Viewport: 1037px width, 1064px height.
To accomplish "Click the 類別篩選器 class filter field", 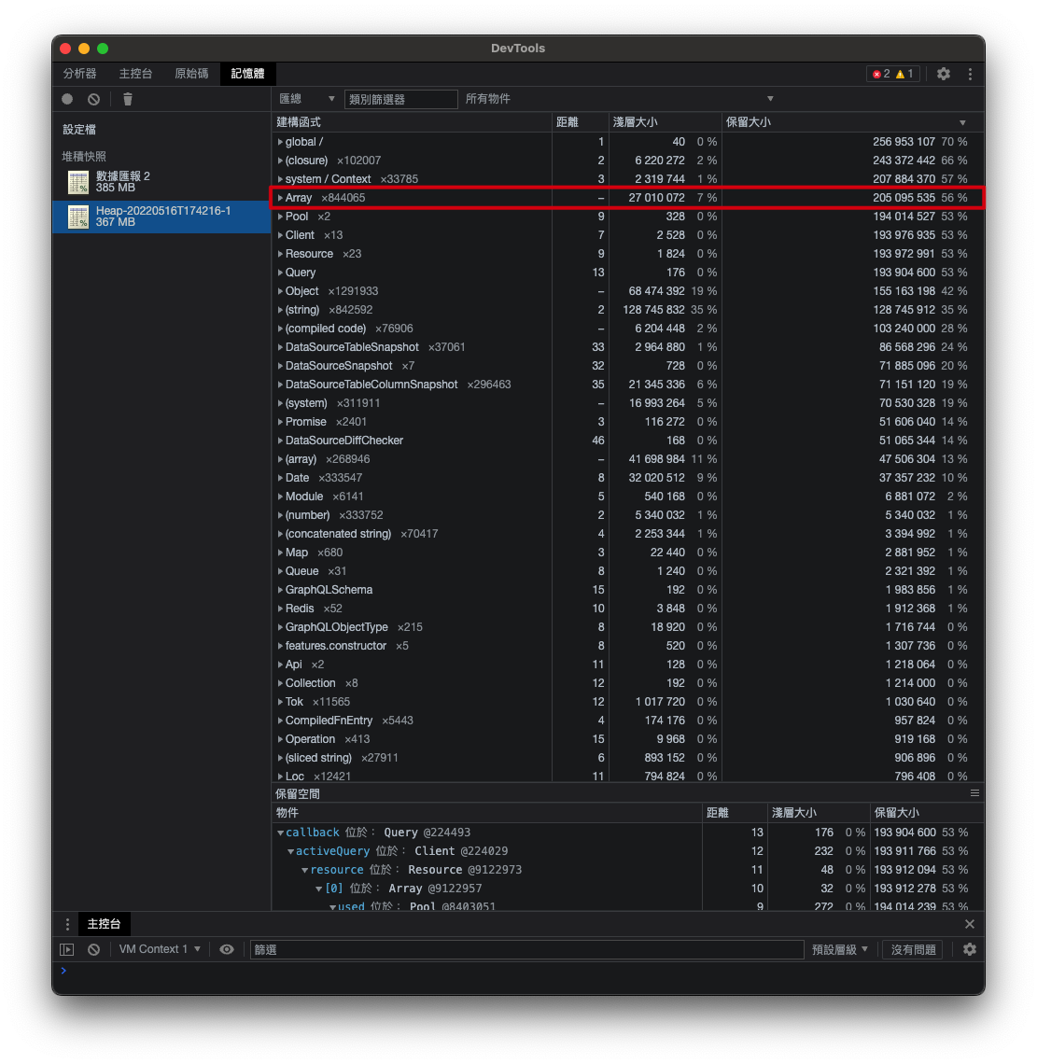I will [401, 99].
